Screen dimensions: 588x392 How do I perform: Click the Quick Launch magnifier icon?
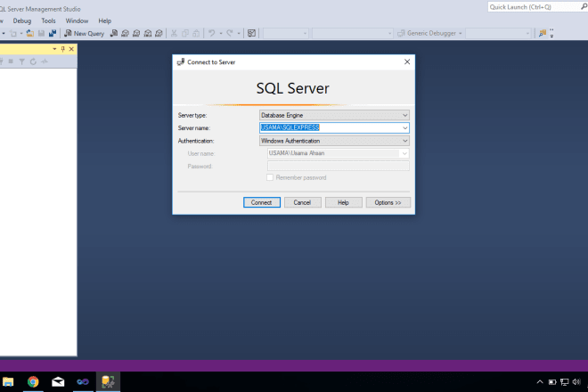pyautogui.click(x=584, y=7)
